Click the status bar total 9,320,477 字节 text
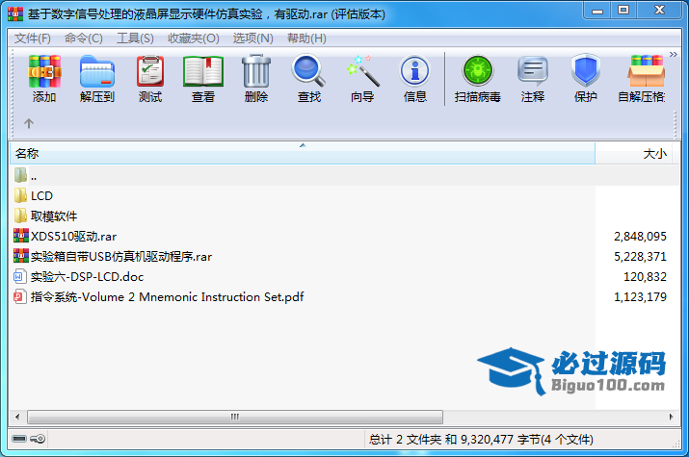The height and width of the screenshot is (457, 689). point(481,440)
